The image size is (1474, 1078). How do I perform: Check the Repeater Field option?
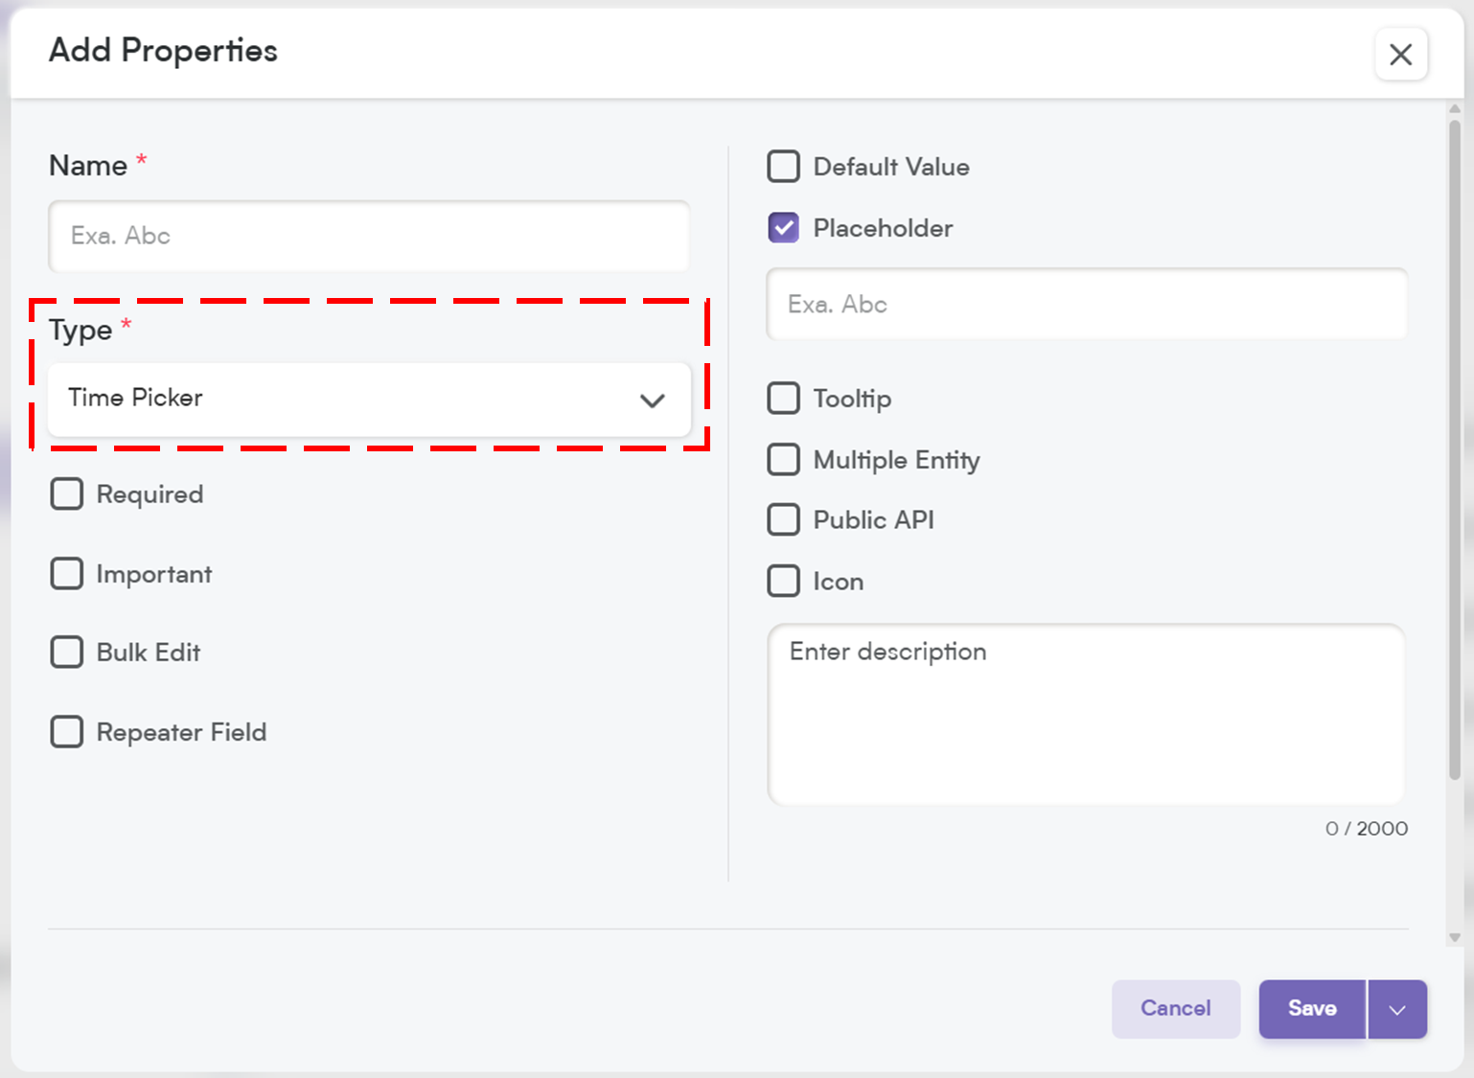click(x=67, y=732)
